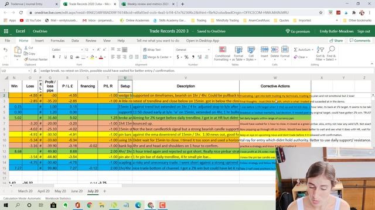Open Format as Table gallery
375x210 pixels.
(x=238, y=54)
